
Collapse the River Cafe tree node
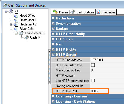(11, 29)
